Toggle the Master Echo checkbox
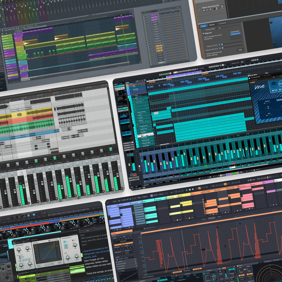 219,44
